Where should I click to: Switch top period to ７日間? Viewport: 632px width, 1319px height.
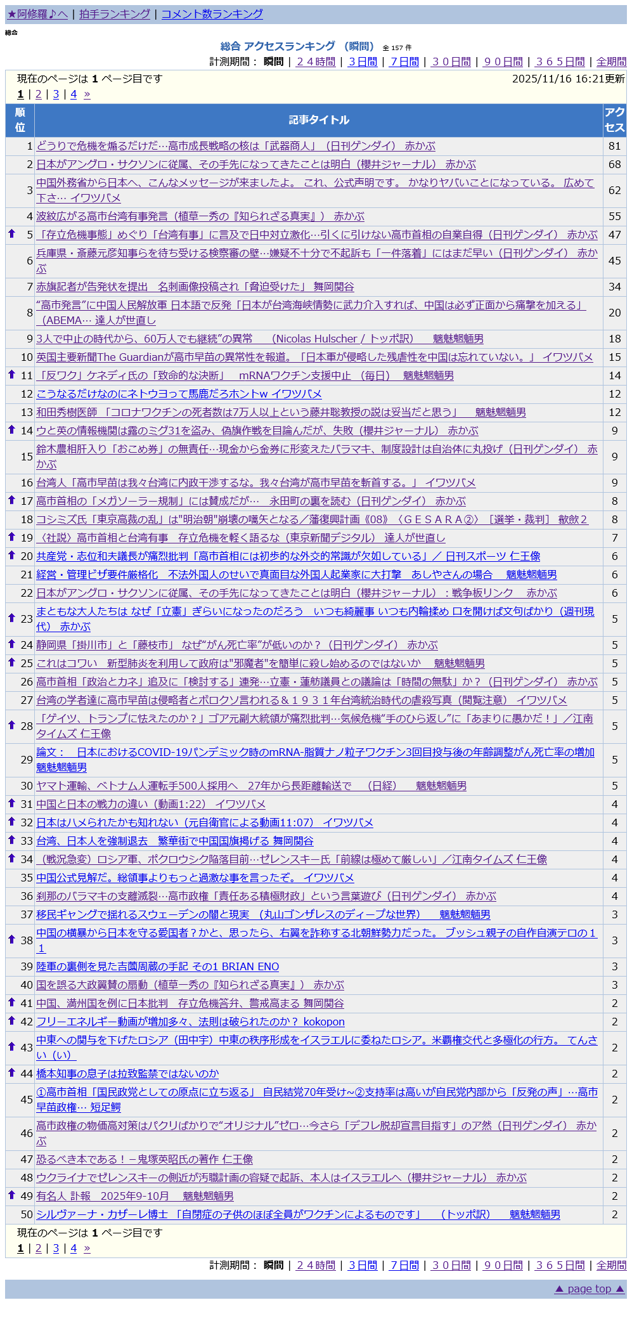point(404,62)
